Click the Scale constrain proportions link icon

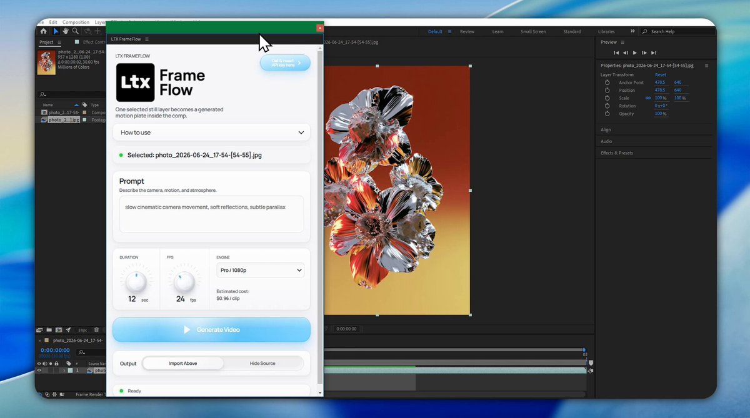[x=648, y=98]
